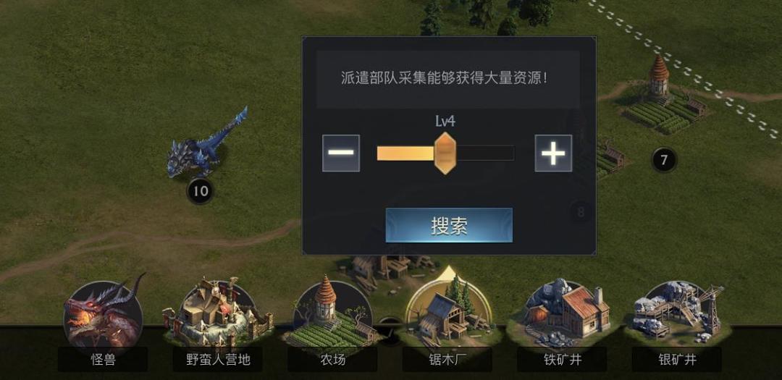Choose the 野蛮人营地 camp icon
The height and width of the screenshot is (380, 782).
(x=218, y=312)
